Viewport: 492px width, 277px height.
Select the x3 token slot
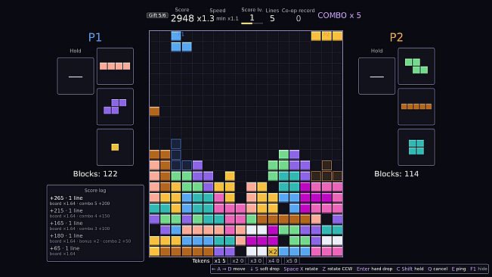(255, 260)
